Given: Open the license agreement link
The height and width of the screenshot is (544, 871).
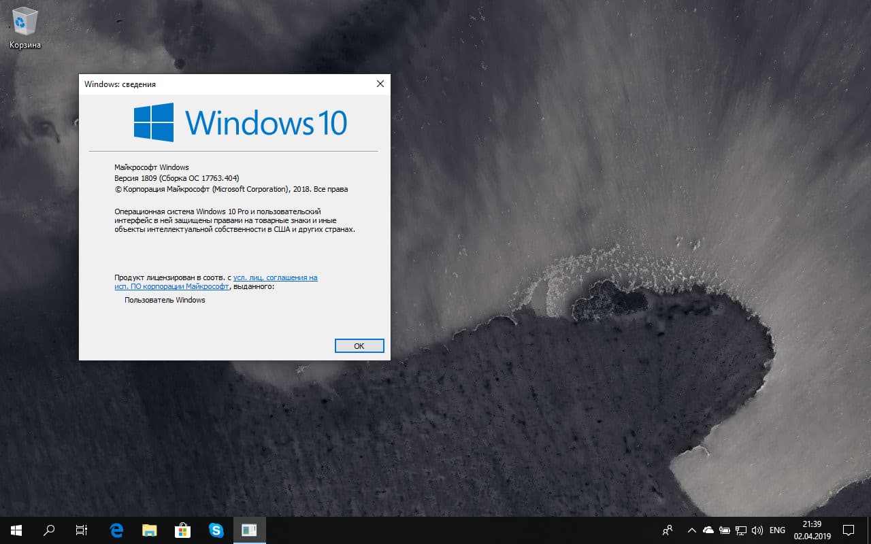Looking at the screenshot, I should (276, 277).
